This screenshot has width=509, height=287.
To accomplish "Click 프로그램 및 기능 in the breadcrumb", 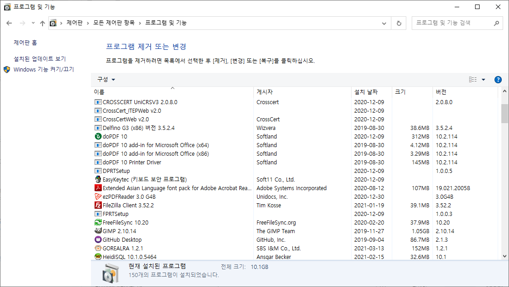I will (166, 23).
